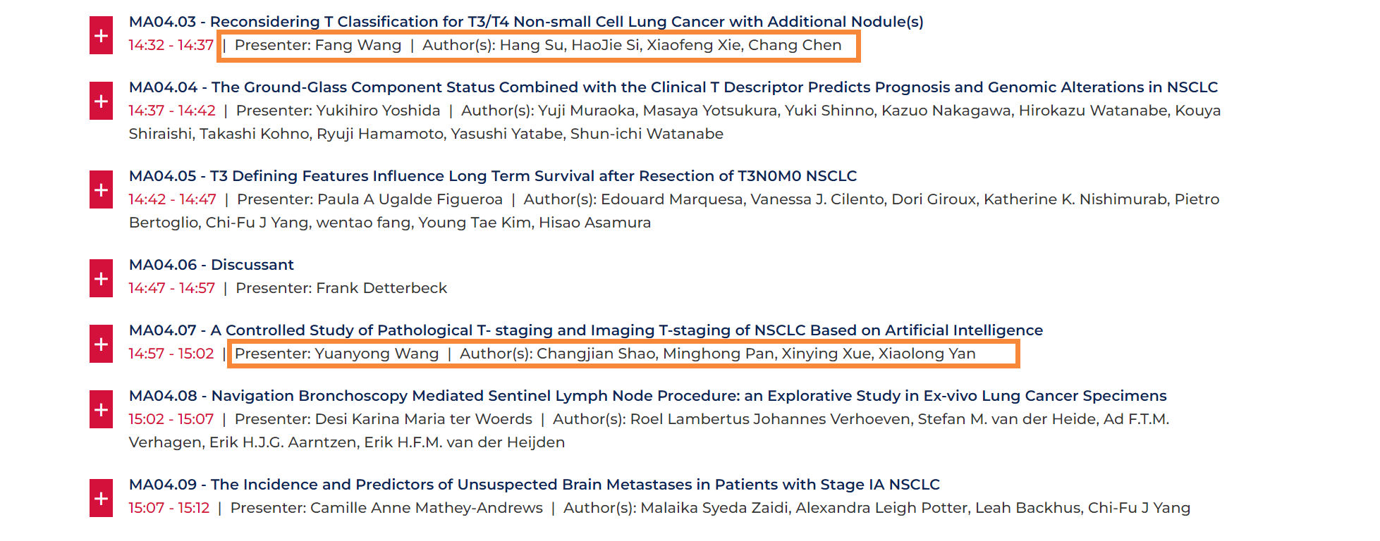This screenshot has width=1380, height=541.
Task: Open MA04.09 Incidence and Predictors title
Action: click(x=535, y=485)
